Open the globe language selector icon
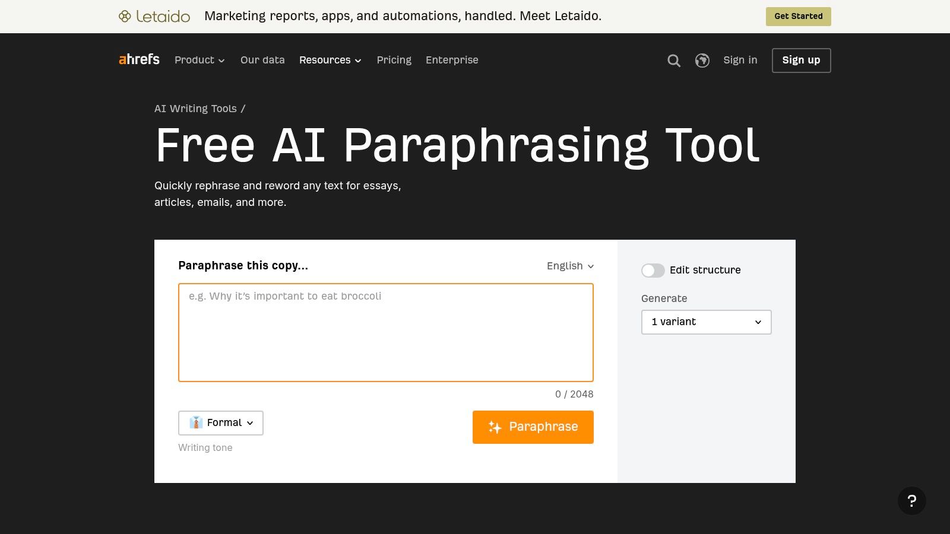Viewport: 950px width, 534px height. click(702, 61)
